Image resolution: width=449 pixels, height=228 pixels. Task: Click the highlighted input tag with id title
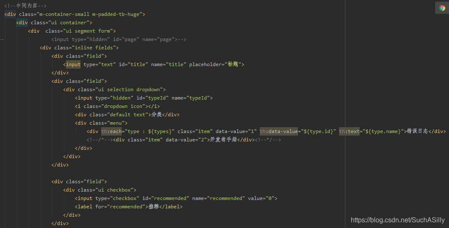coord(73,64)
